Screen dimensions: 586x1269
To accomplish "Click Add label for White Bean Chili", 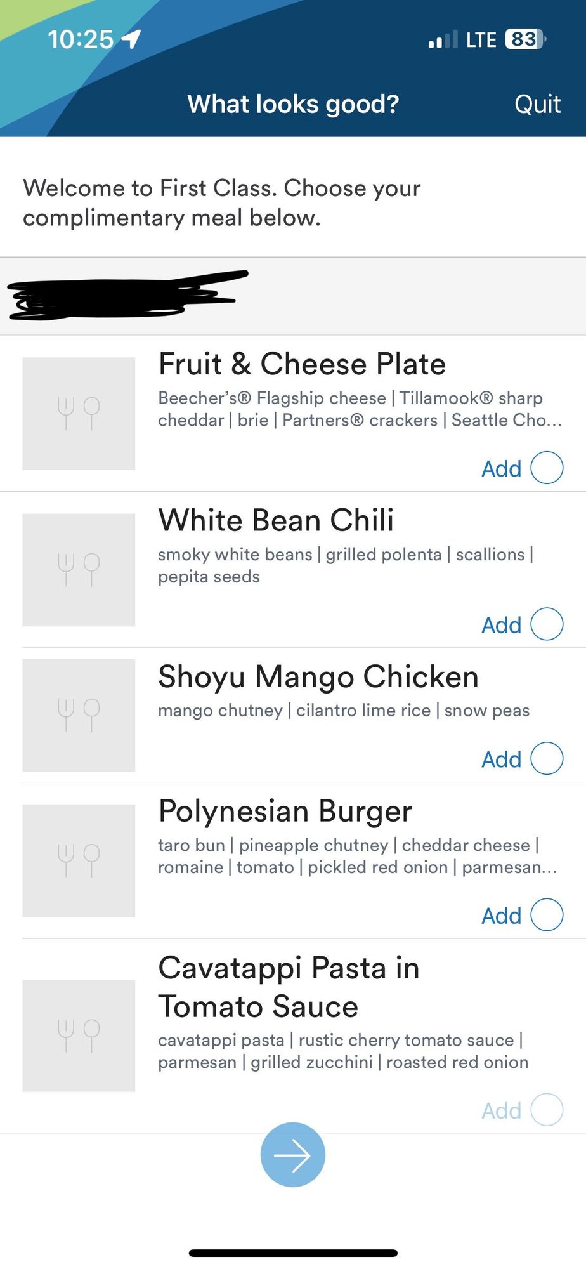I will (501, 625).
